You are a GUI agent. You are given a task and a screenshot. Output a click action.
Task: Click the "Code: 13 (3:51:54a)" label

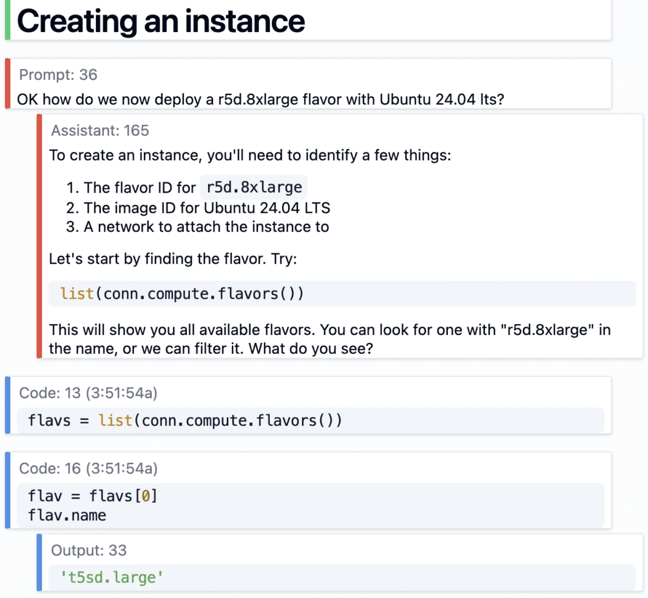coord(88,393)
